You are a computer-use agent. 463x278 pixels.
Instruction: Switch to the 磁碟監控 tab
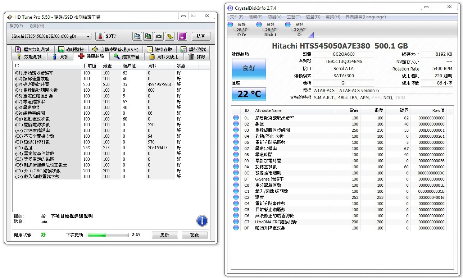click(71, 49)
